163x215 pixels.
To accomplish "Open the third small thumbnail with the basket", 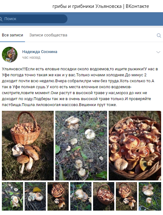I will coord(58,196).
